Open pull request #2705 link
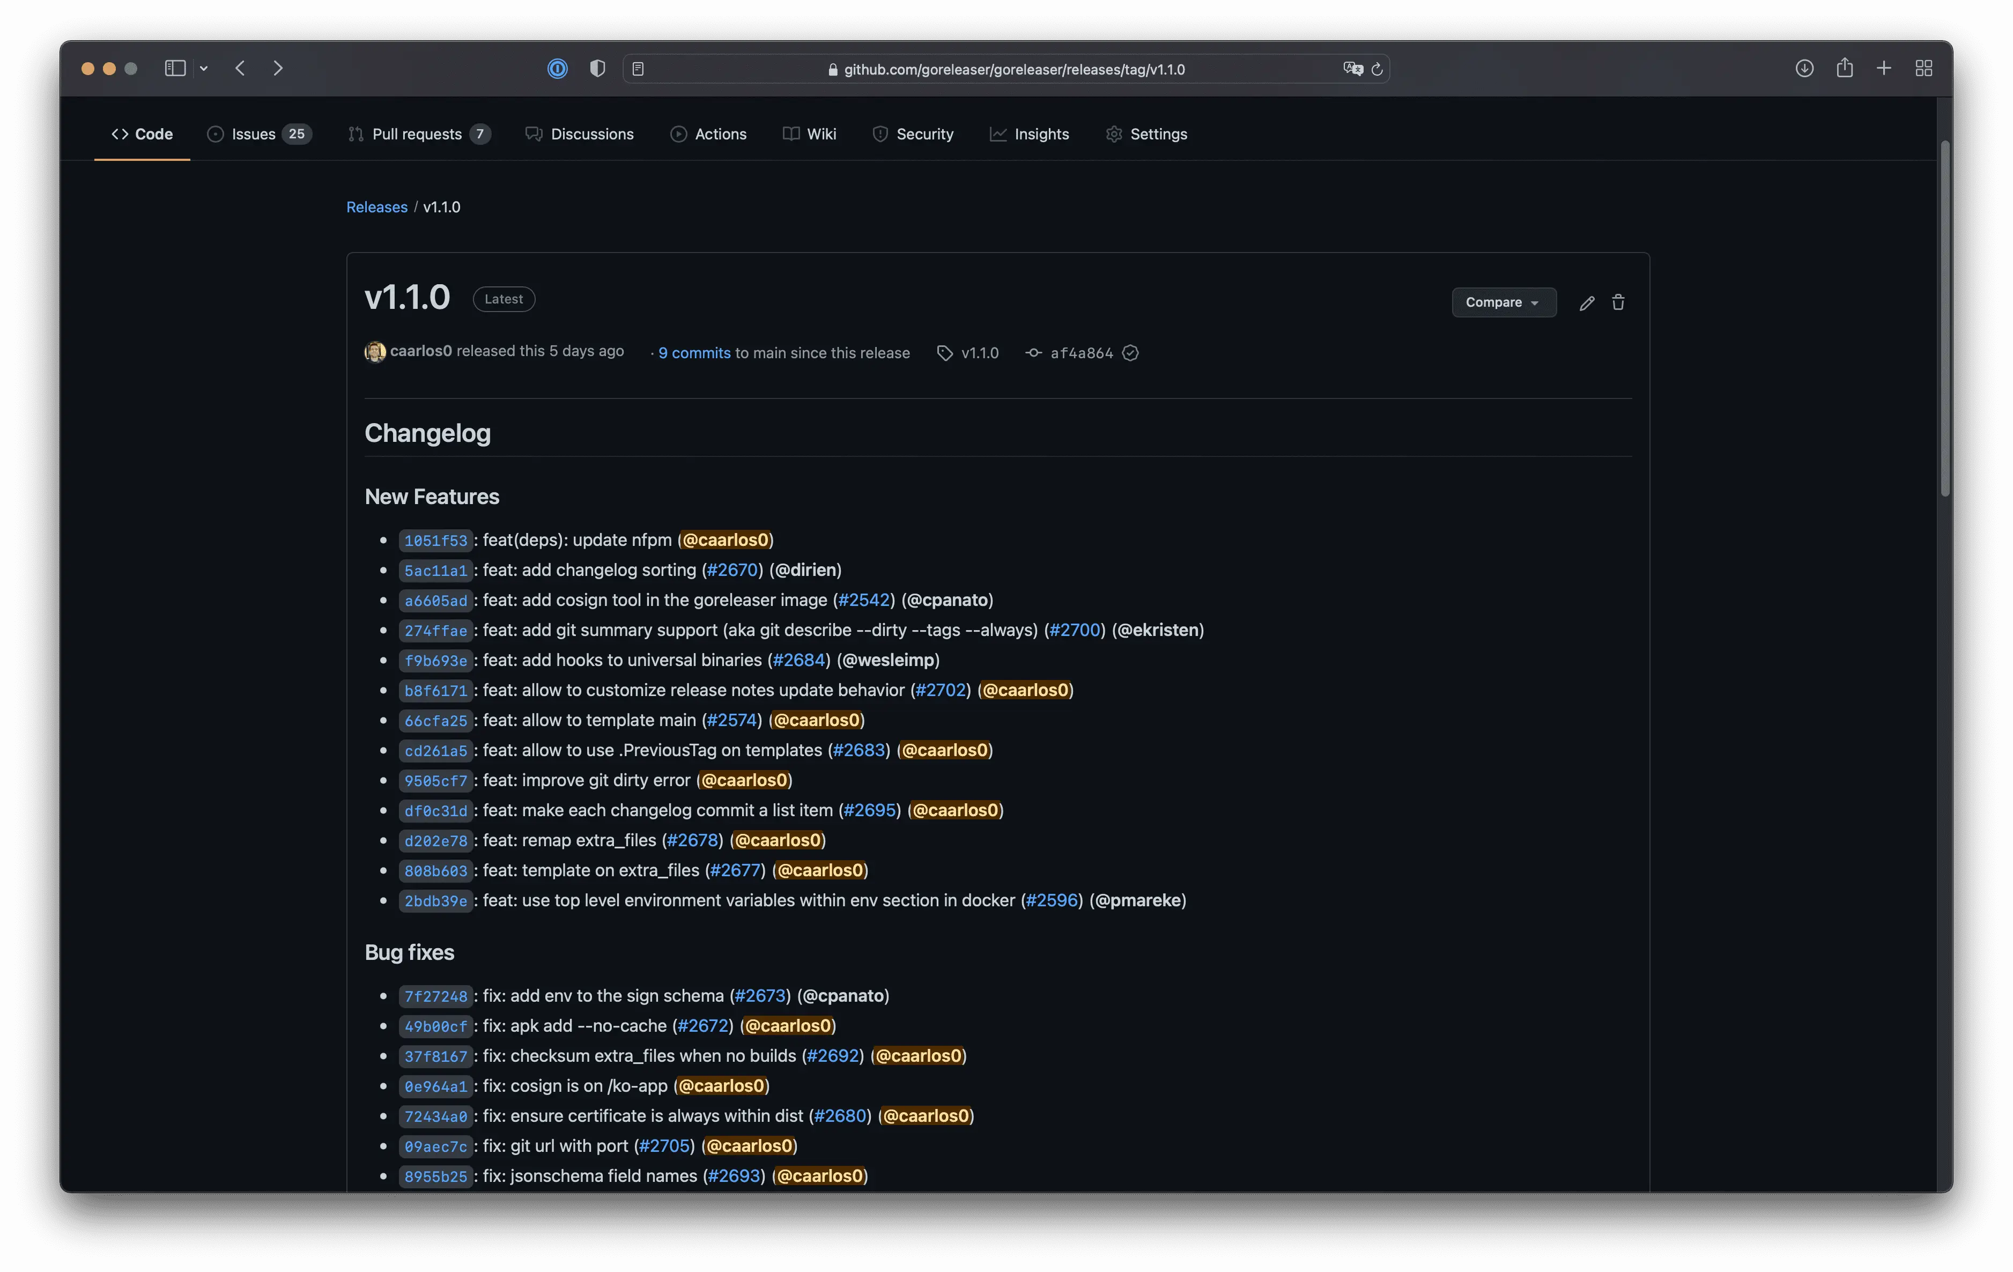The image size is (2013, 1272). [664, 1147]
